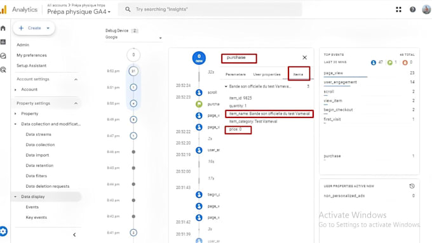This screenshot has height=243, width=432.
Task: Expand the Account tree item
Action: pyautogui.click(x=15, y=89)
